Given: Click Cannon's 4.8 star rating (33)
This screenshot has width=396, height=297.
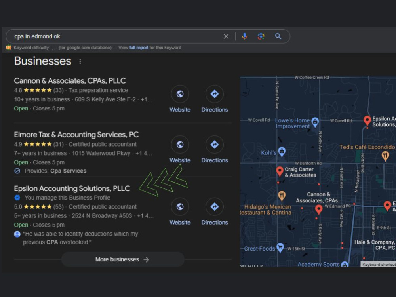Looking at the screenshot, I should pyautogui.click(x=39, y=90).
